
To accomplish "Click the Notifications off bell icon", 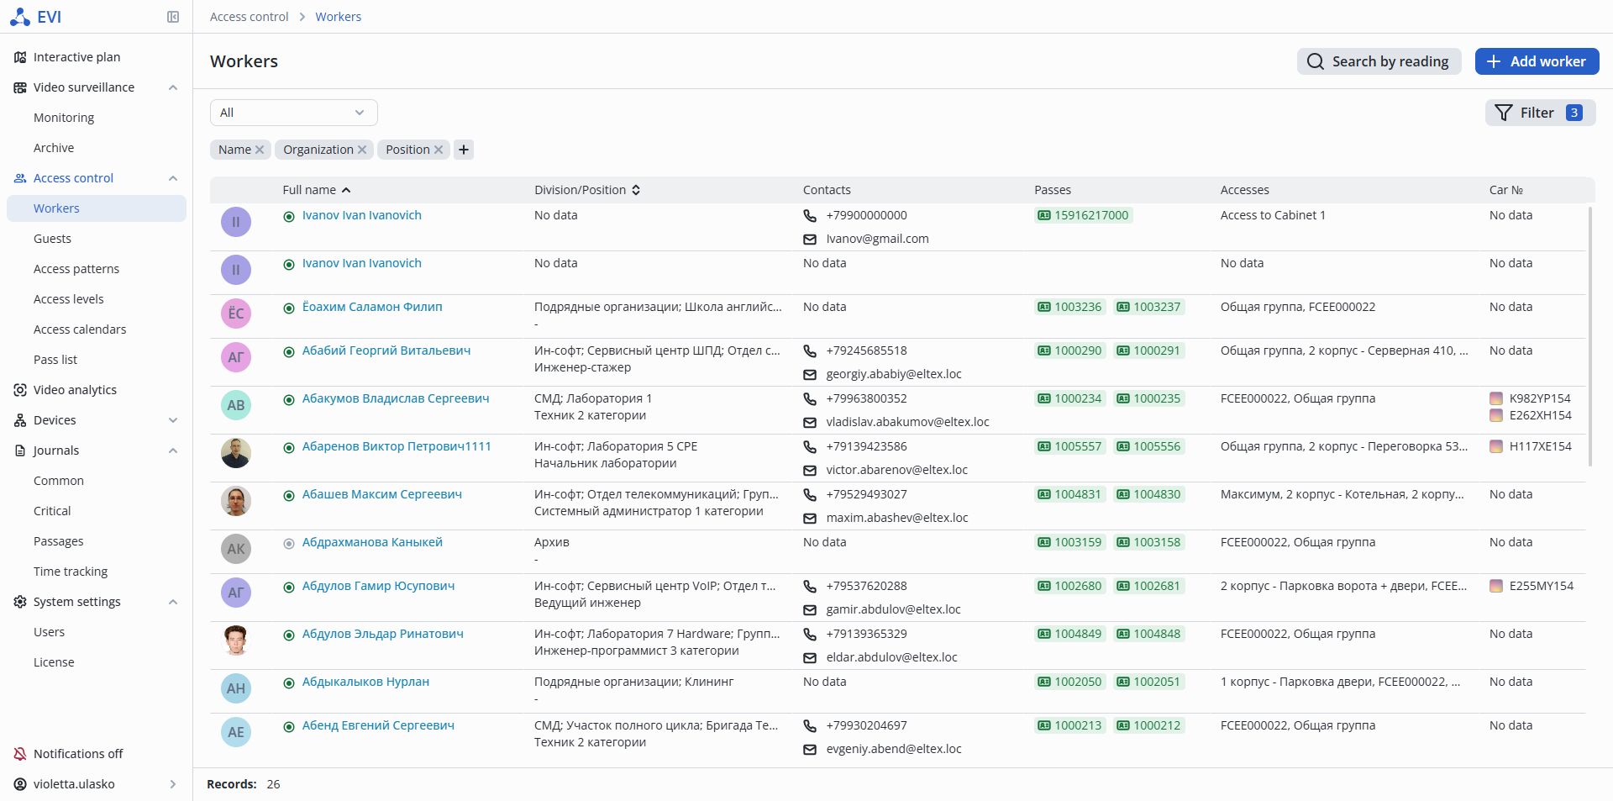I will point(20,754).
